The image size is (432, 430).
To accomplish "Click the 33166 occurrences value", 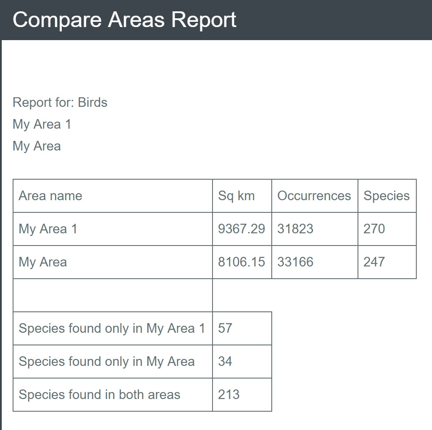I will click(x=295, y=262).
